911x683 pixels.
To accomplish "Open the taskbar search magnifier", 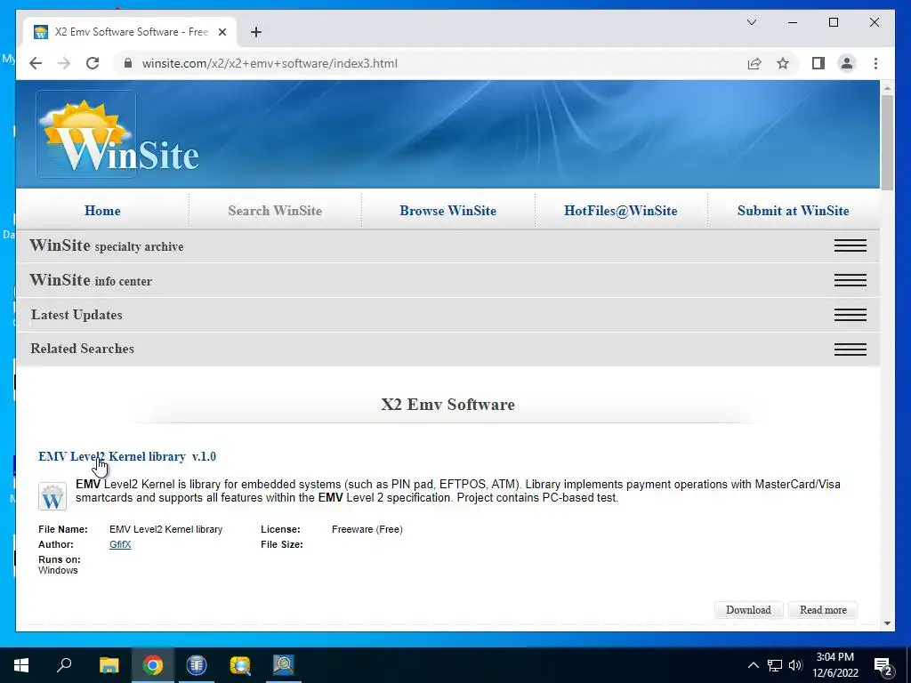I will [64, 665].
